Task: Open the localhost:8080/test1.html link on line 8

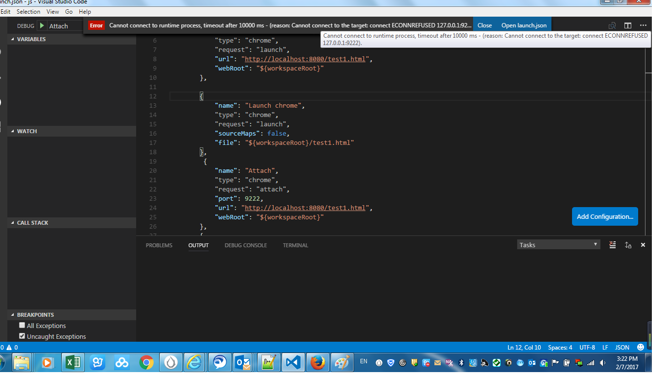Action: tap(305, 59)
